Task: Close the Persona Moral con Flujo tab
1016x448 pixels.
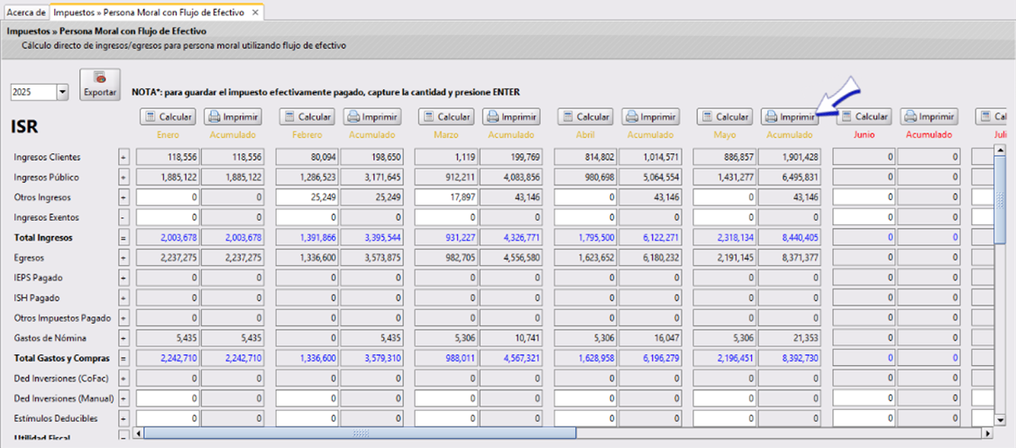Action: coord(255,14)
